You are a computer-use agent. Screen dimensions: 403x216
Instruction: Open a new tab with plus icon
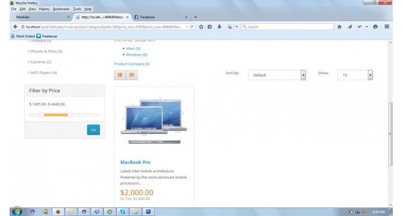pyautogui.click(x=195, y=17)
